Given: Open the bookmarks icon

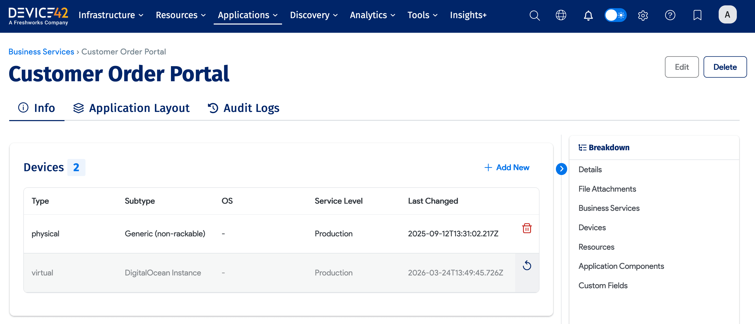Looking at the screenshot, I should tap(697, 15).
